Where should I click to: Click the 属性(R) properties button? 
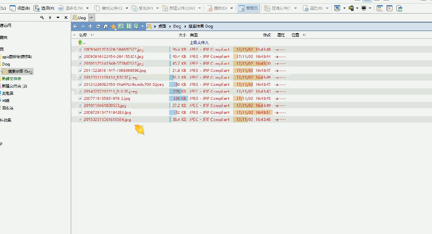tap(313, 8)
